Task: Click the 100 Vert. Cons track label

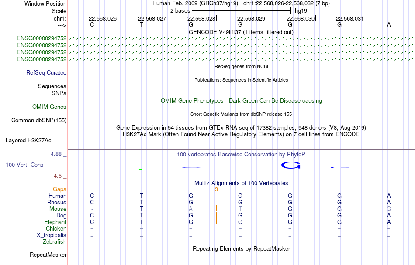Action: coord(24,165)
